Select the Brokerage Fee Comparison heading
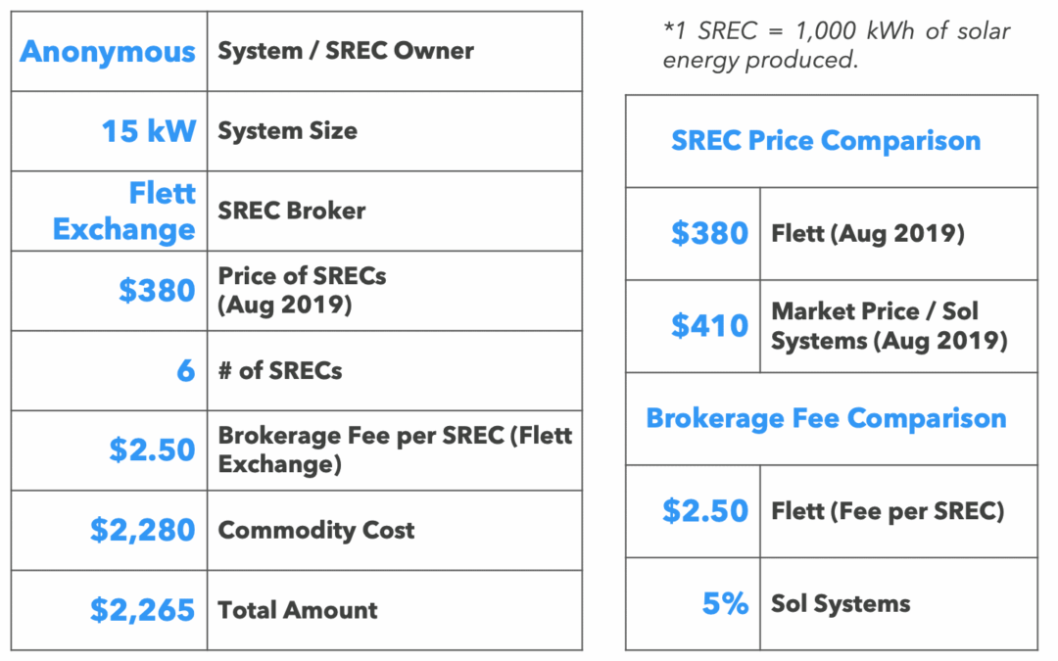The image size is (1058, 661). [x=826, y=418]
